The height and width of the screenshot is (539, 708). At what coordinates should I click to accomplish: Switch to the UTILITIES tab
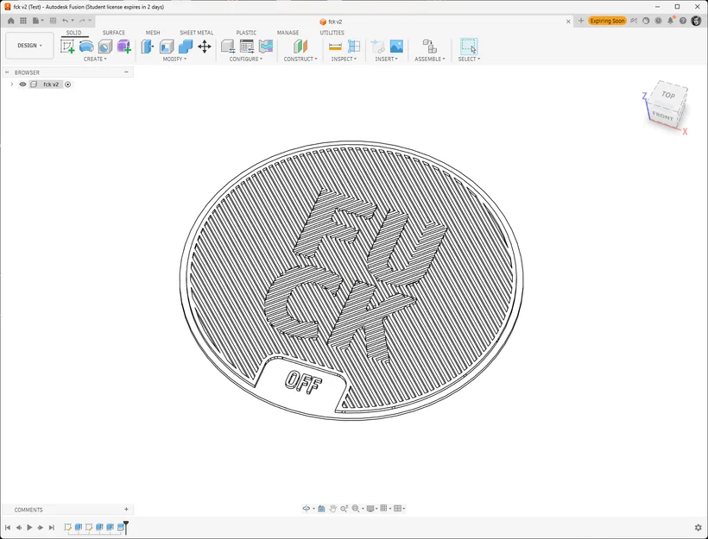click(332, 33)
